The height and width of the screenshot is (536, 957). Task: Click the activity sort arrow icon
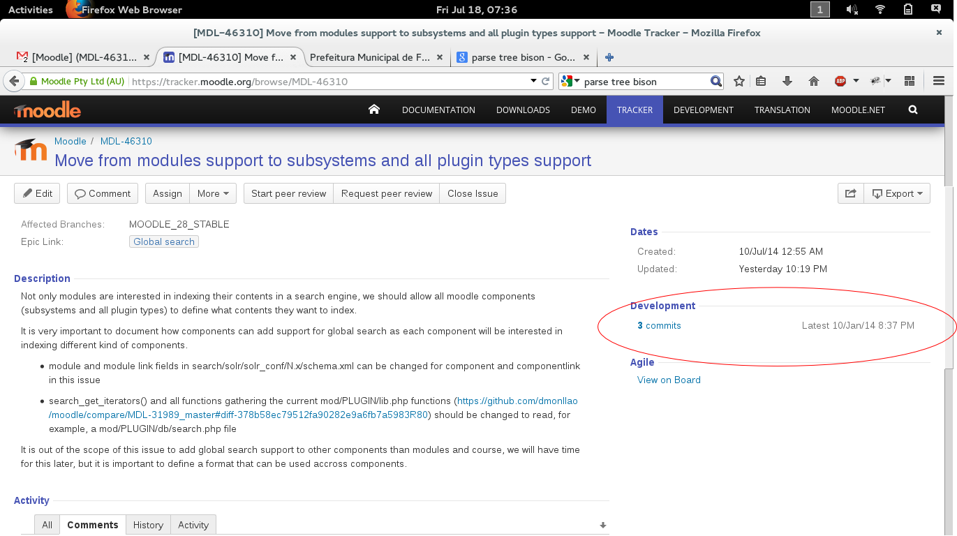(603, 525)
